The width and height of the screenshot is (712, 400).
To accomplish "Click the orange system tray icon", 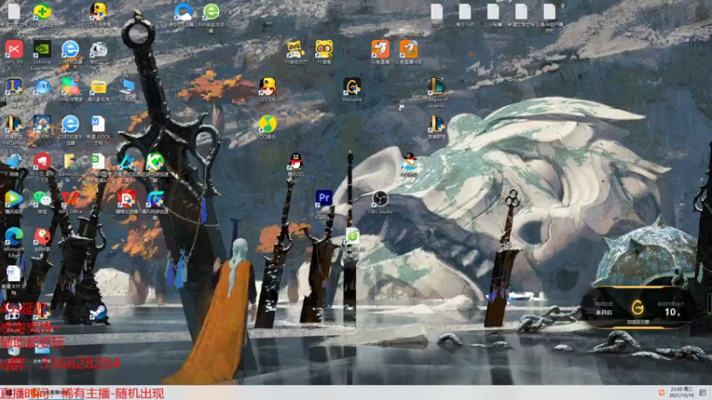I will [x=661, y=392].
